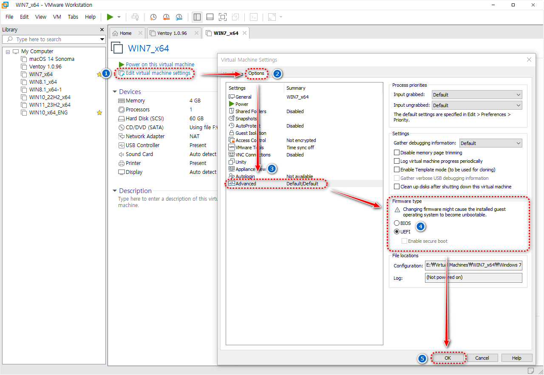The image size is (544, 375).
Task: Check Enable Template mode checkbox
Action: point(397,170)
